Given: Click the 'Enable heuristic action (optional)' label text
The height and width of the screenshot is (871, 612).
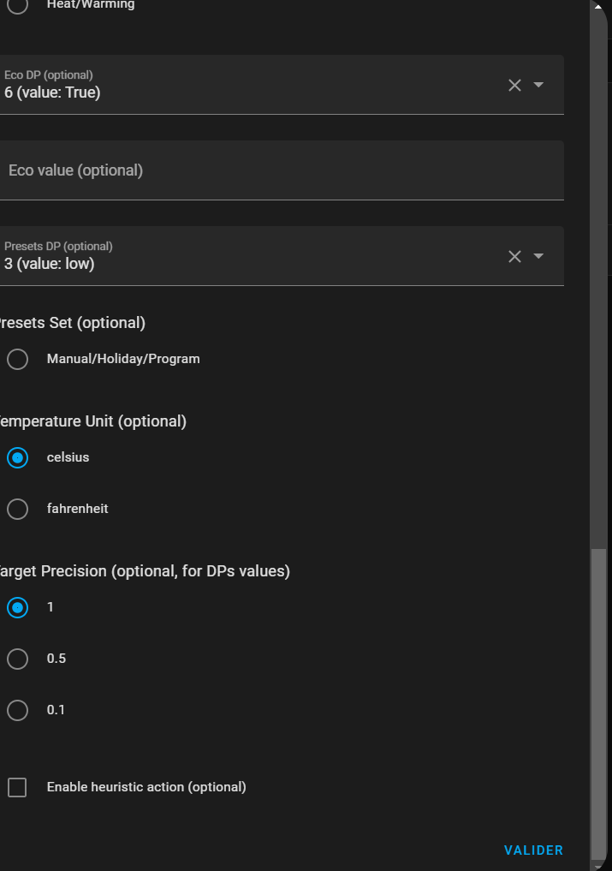Looking at the screenshot, I should 146,787.
